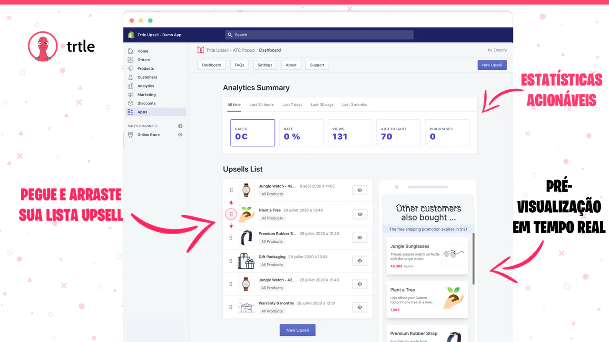Click the Support button

tap(317, 65)
